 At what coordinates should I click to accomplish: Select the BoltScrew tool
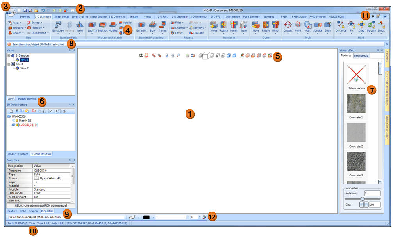tap(58, 27)
